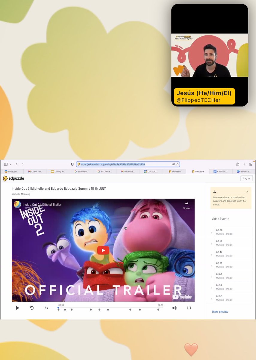The width and height of the screenshot is (256, 360).
Task: Switch to the 'Gamify wi...' tab
Action: point(58,172)
